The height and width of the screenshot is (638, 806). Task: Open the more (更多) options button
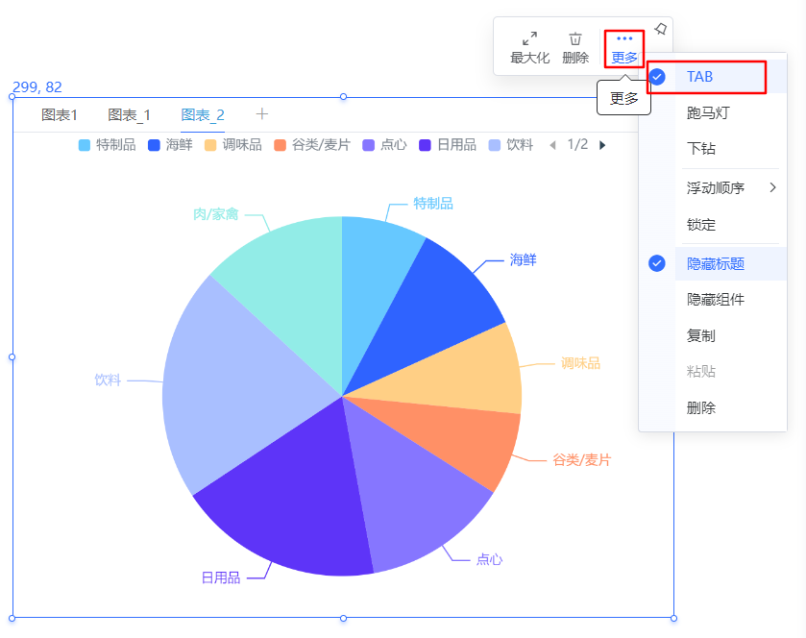tap(624, 49)
